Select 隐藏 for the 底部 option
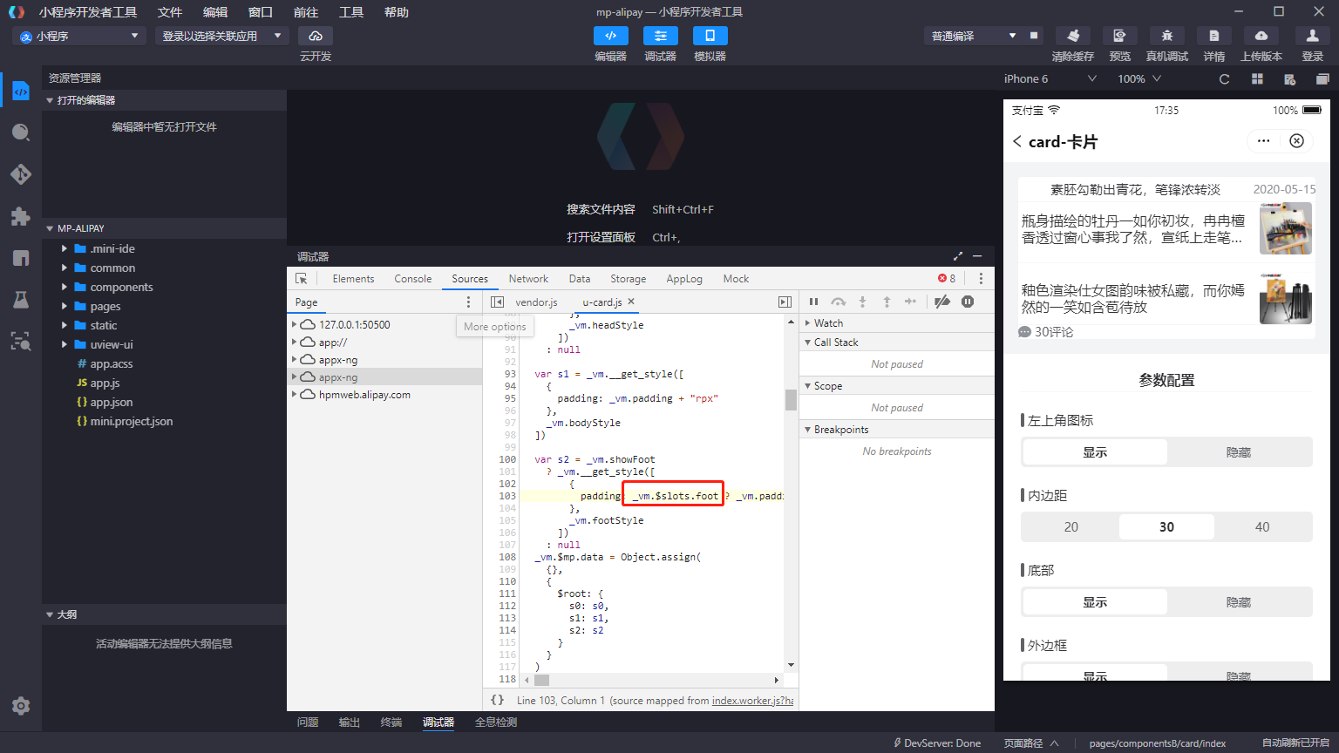This screenshot has height=753, width=1339. point(1238,602)
